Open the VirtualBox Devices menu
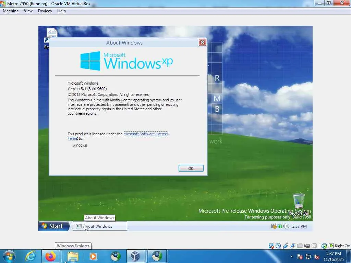The width and height of the screenshot is (351, 263). click(x=45, y=11)
